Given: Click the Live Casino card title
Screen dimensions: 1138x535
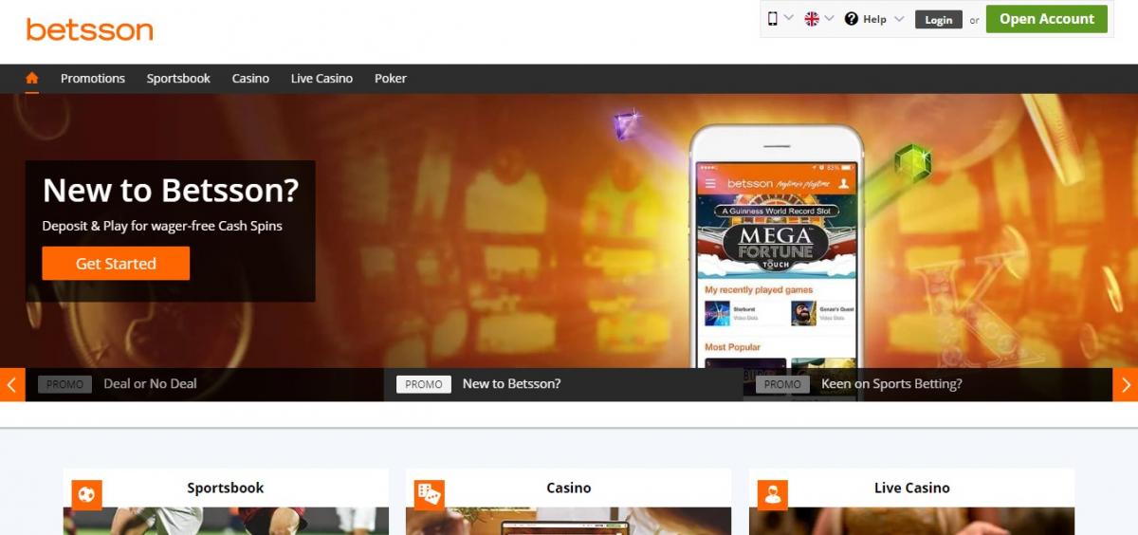Looking at the screenshot, I should click(x=912, y=488).
